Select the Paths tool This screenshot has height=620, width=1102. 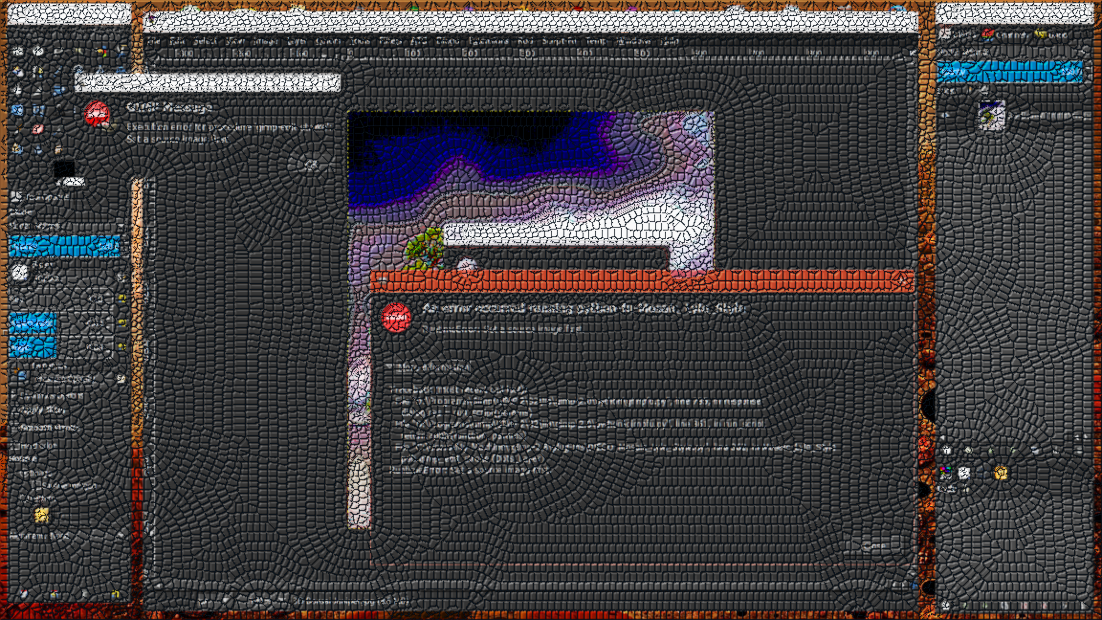pyautogui.click(x=38, y=71)
